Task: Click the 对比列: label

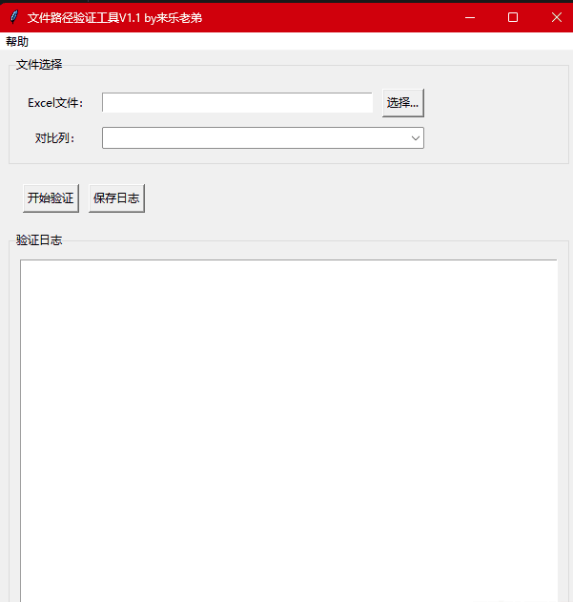Action: click(x=55, y=137)
